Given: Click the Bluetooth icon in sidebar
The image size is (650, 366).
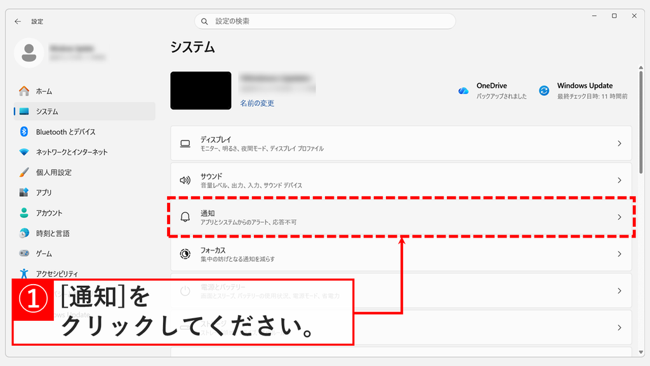Looking at the screenshot, I should point(24,132).
